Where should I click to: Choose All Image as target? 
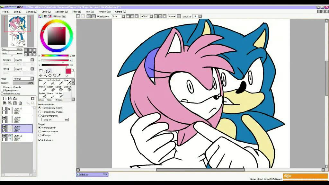tap(40, 135)
